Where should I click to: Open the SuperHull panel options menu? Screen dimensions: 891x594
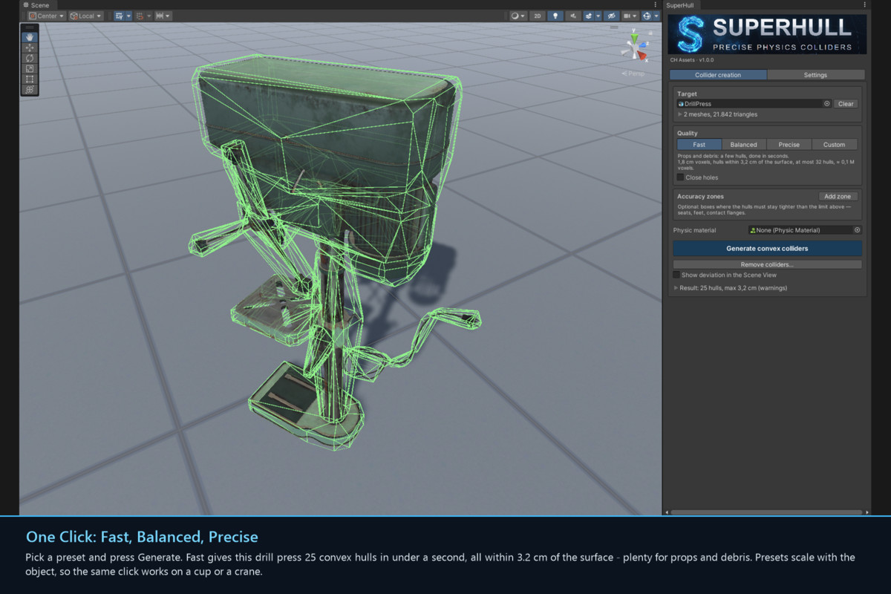pos(865,4)
